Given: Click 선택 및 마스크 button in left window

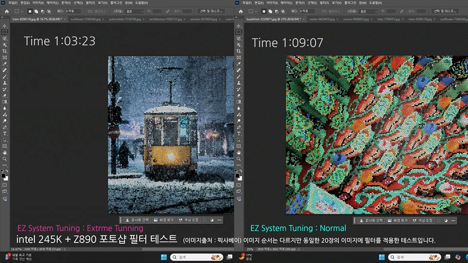Looking at the screenshot, I should coord(211,11).
